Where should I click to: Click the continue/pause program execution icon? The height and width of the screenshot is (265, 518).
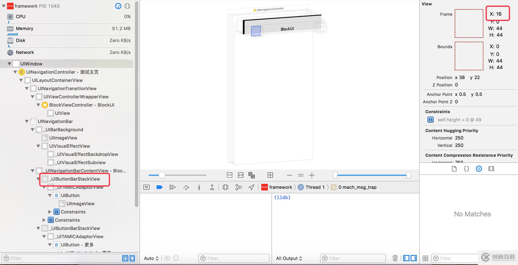(x=172, y=187)
